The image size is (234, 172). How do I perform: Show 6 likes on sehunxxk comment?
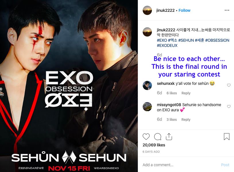coord(172,93)
